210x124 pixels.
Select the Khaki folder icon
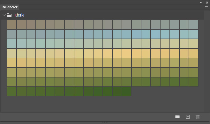point(9,15)
